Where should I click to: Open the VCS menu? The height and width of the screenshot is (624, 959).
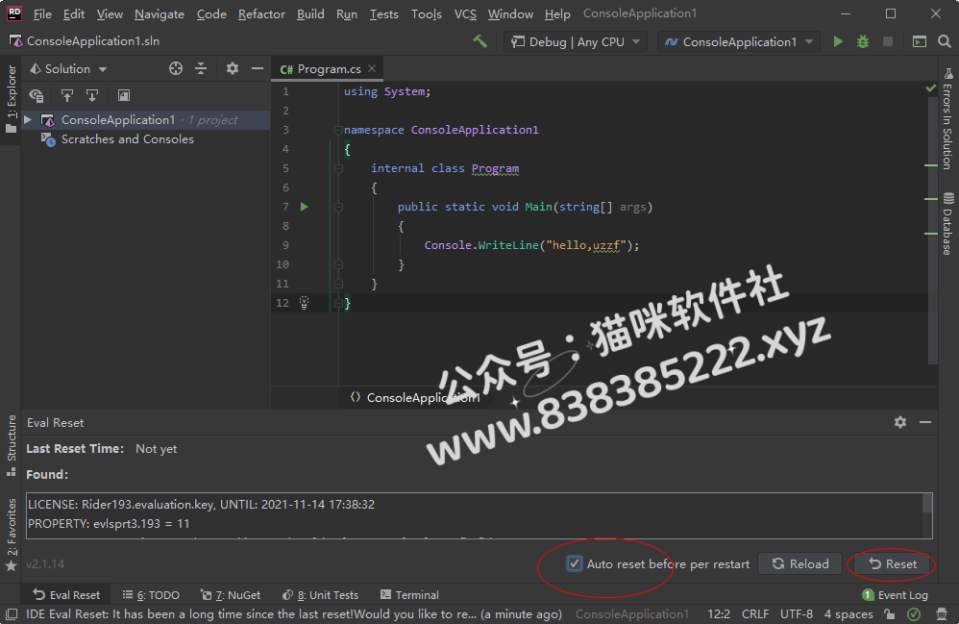coord(465,13)
